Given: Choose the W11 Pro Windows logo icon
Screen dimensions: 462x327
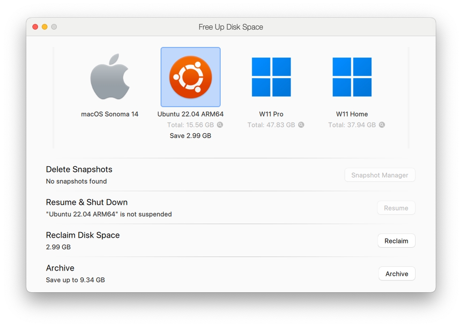Looking at the screenshot, I should (x=271, y=77).
